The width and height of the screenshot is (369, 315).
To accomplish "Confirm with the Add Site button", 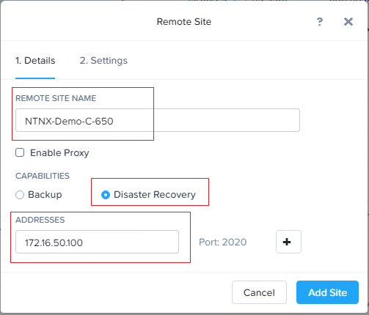I will (327, 292).
